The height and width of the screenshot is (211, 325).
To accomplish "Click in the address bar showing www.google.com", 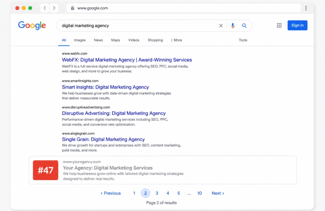I will tap(184, 8).
